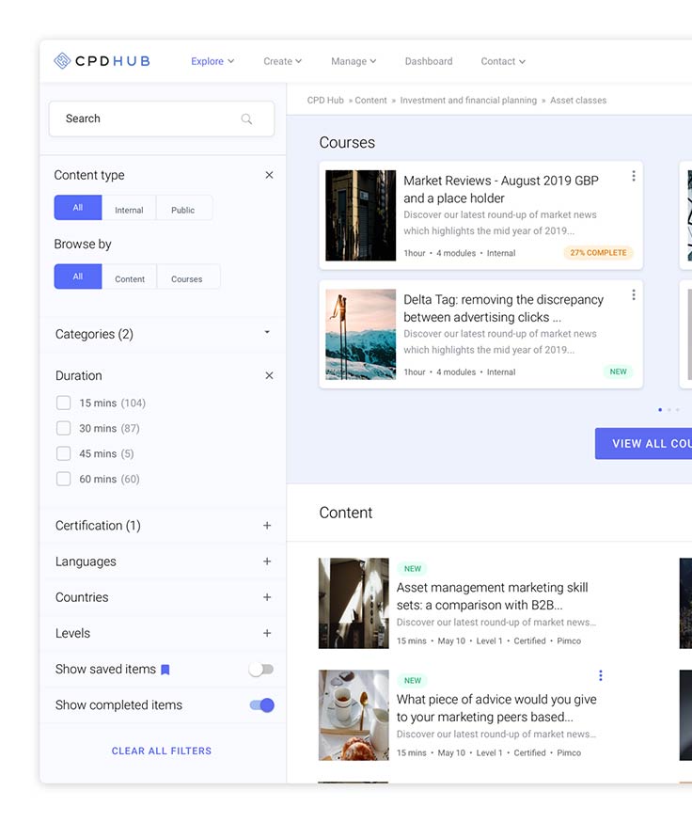Open options menu for Market Reviews course
The image size is (692, 822).
point(634,176)
